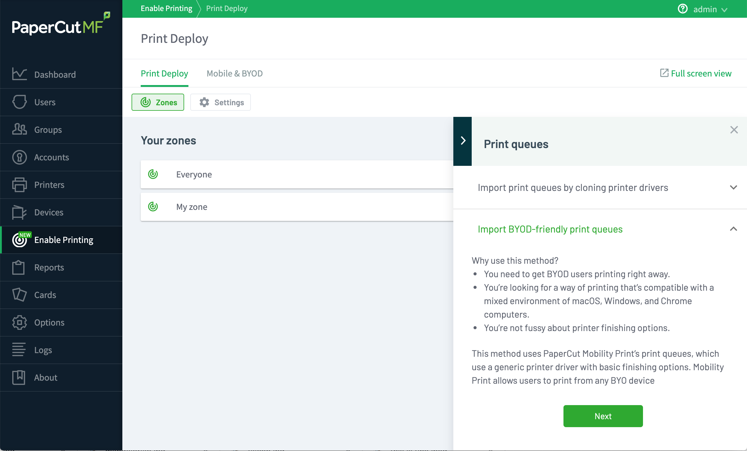
Task: Open Users section in sidebar
Action: pyautogui.click(x=61, y=102)
